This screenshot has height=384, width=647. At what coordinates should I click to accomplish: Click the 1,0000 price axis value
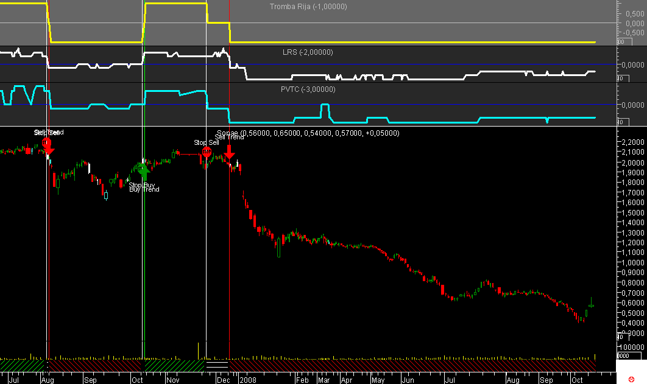click(633, 262)
